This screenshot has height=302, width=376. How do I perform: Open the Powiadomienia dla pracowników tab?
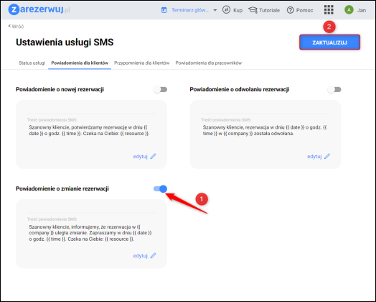coord(209,63)
